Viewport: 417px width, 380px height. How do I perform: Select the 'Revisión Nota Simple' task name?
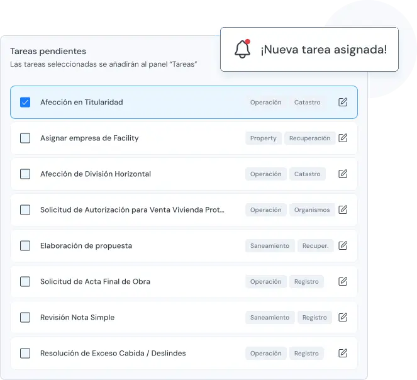(x=77, y=318)
